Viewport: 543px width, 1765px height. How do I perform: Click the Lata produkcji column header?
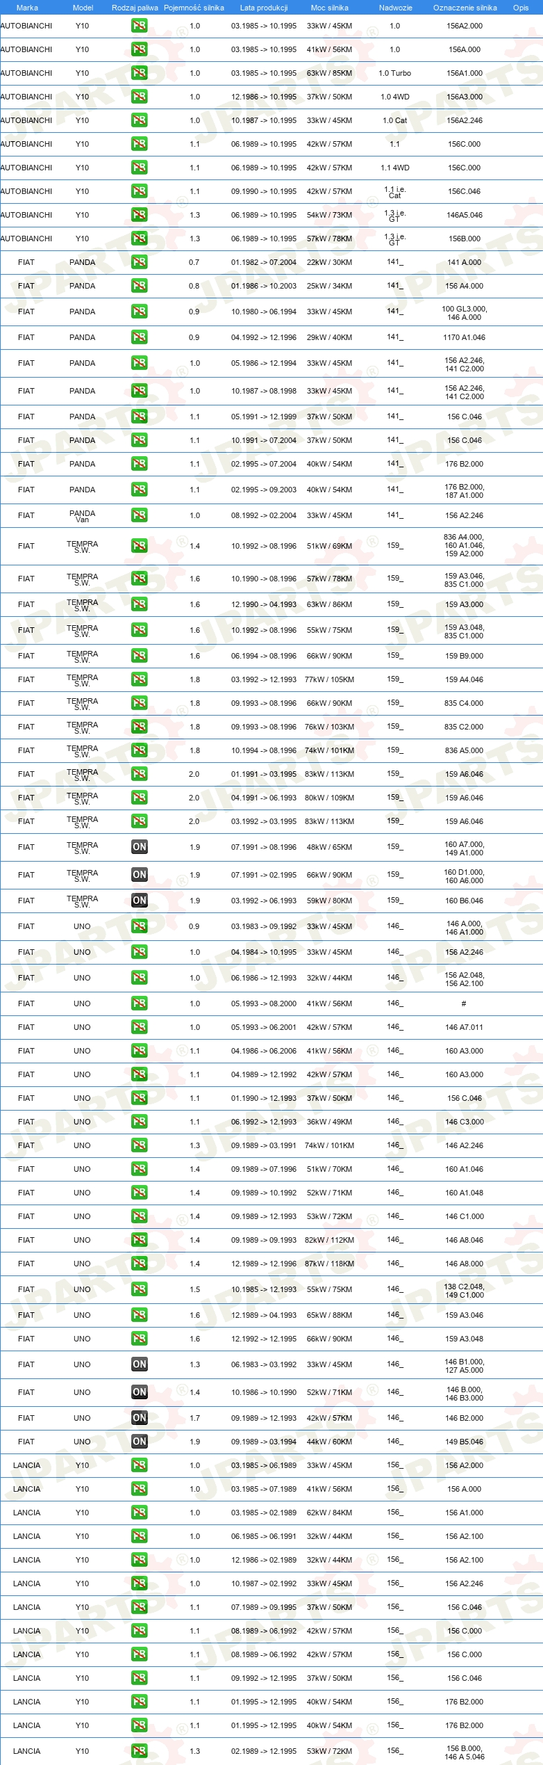point(264,8)
